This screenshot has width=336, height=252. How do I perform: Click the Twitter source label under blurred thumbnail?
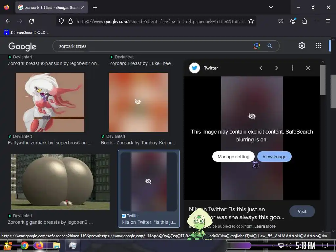pos(130,216)
